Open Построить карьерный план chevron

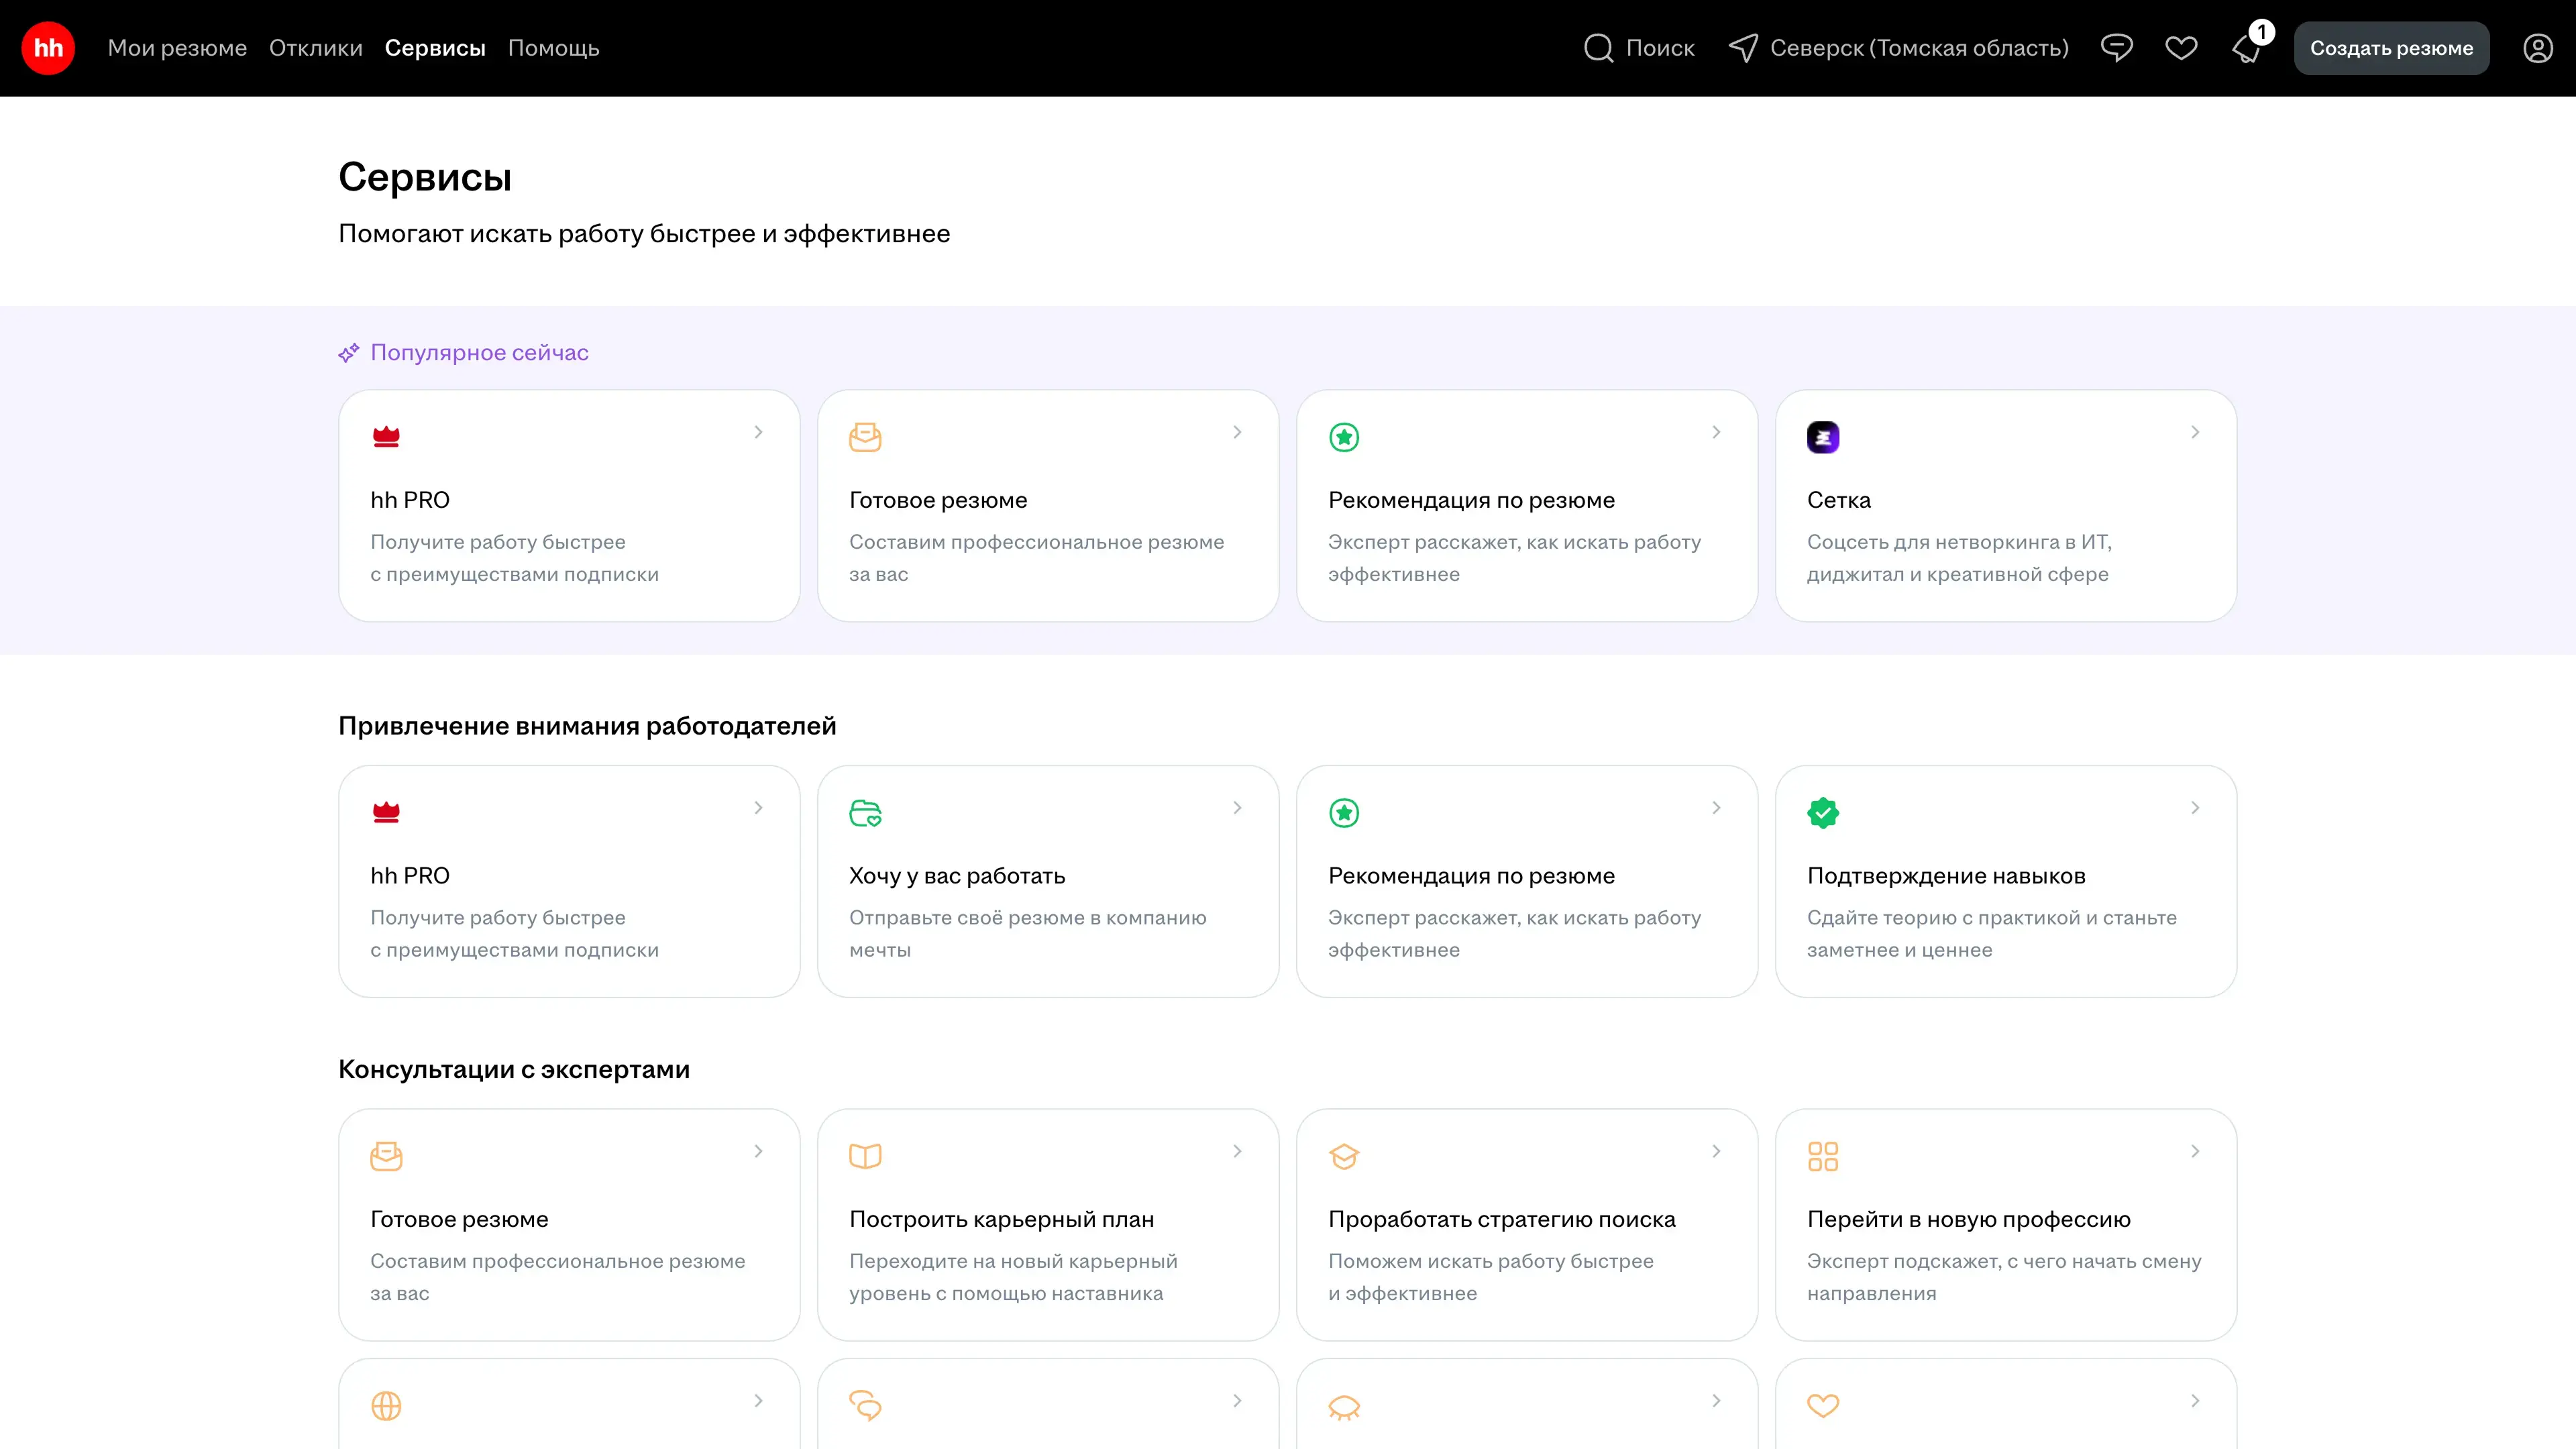click(1237, 1151)
